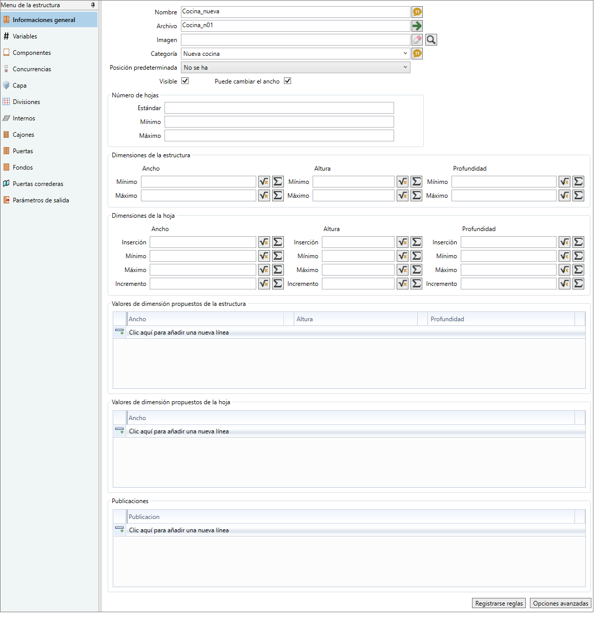Open Internos section in sidebar
Screen dimensions: 595x624
pyautogui.click(x=49, y=118)
